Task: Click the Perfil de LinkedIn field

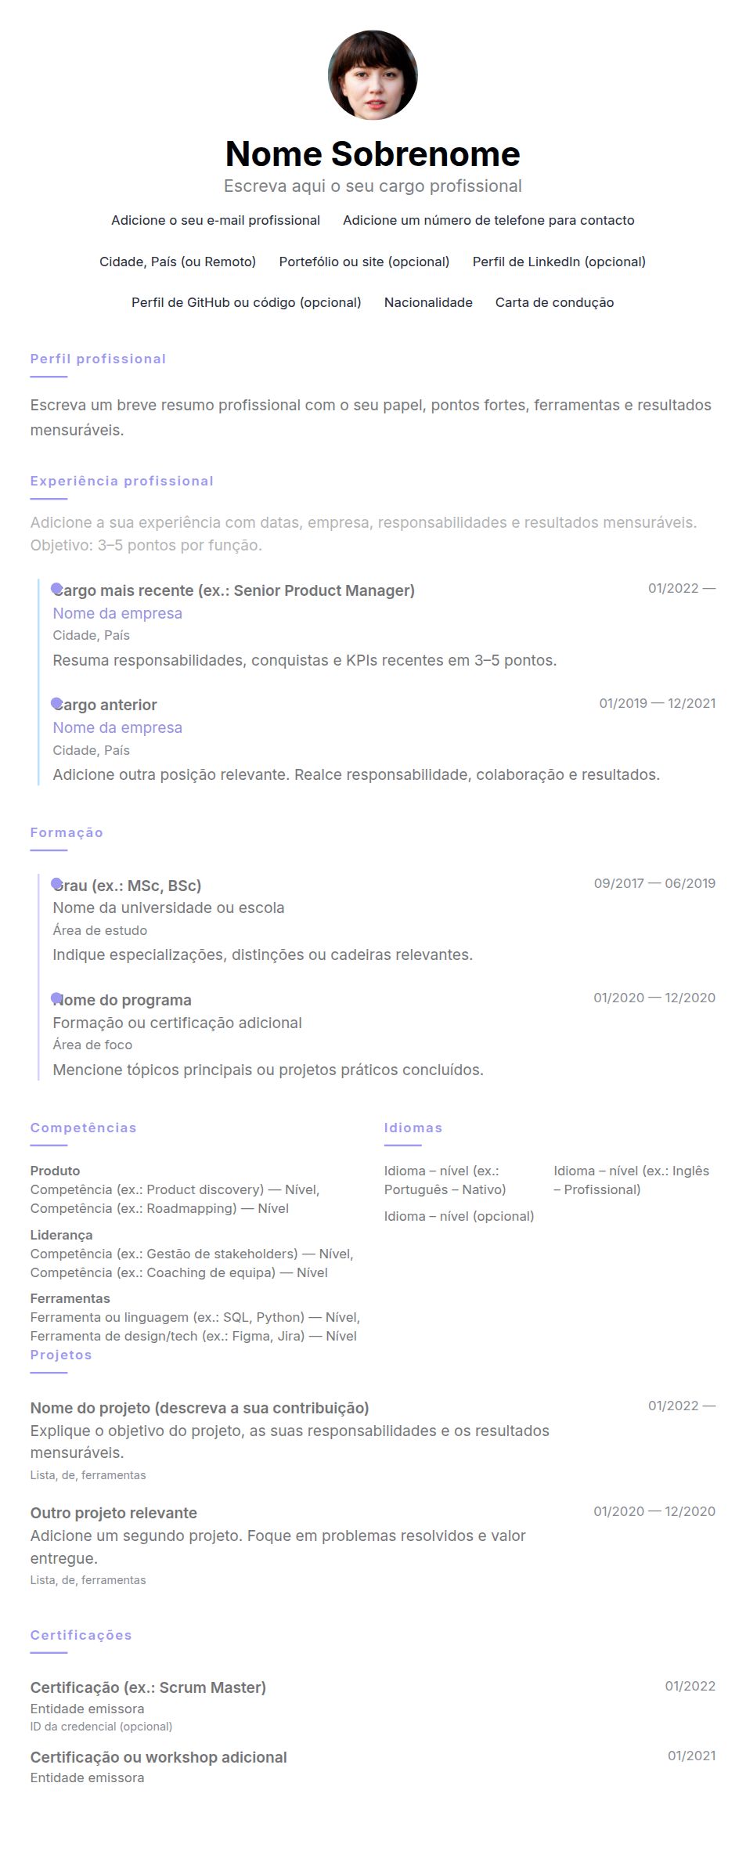Action: (x=559, y=262)
